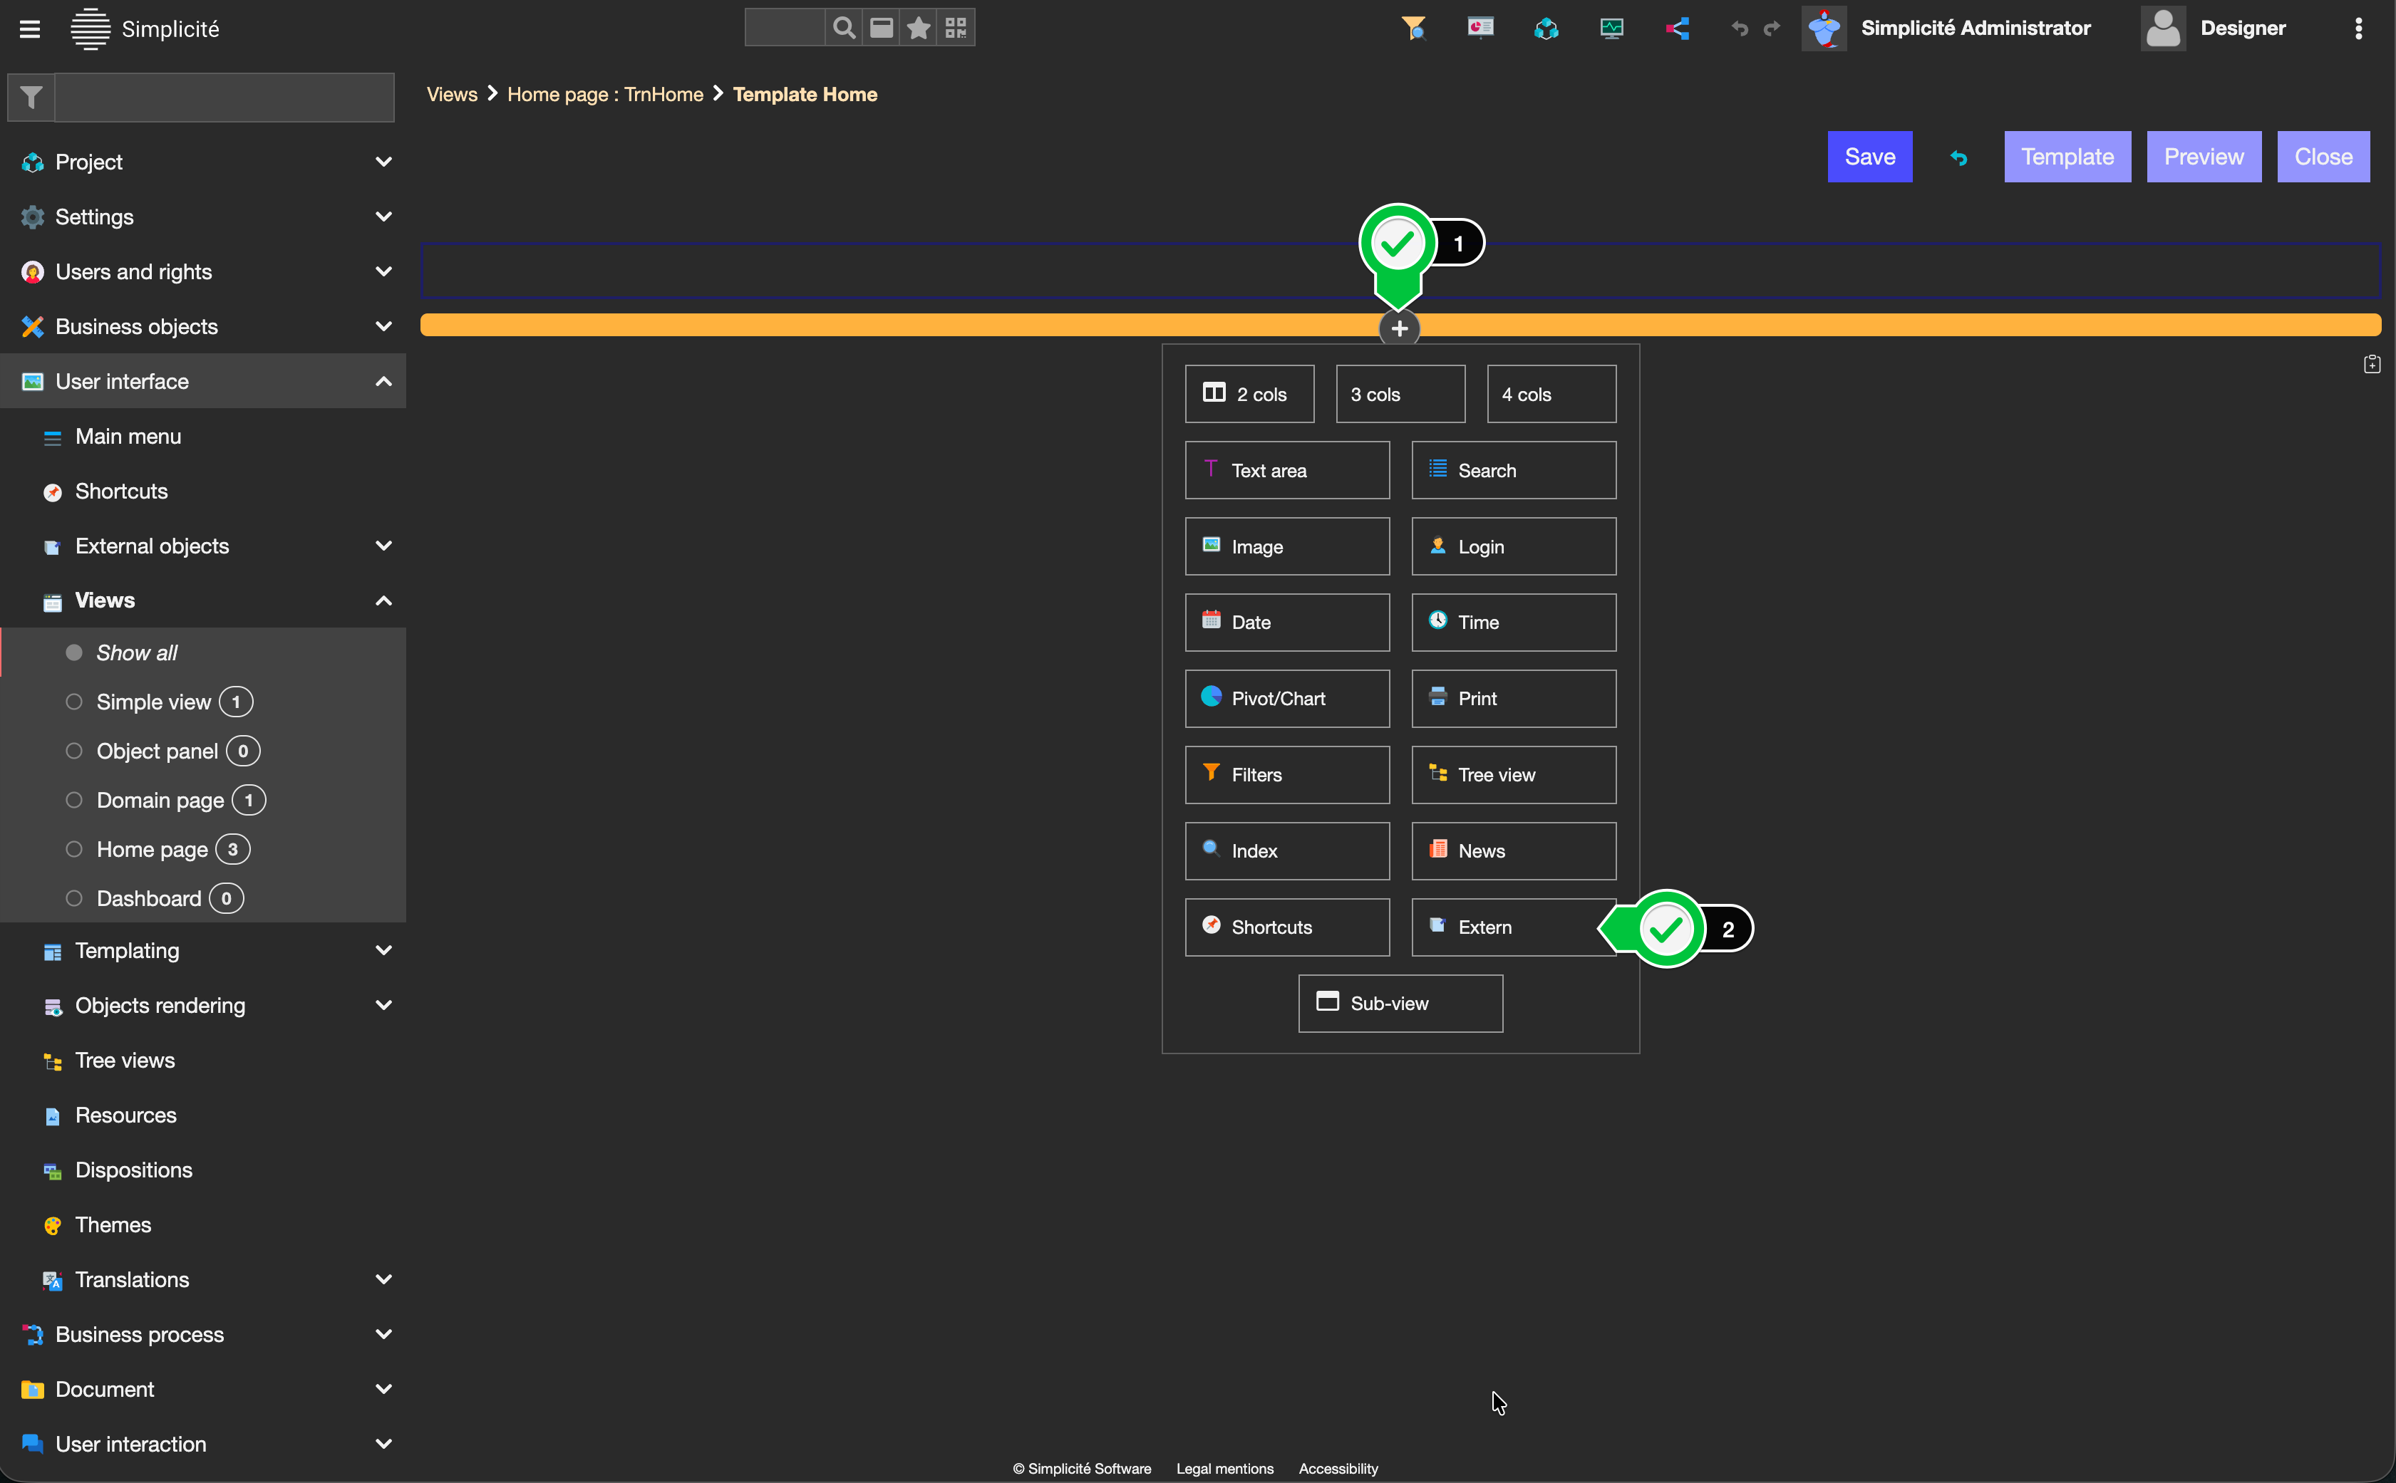Click the blue undo arrow beside Save

[x=1958, y=158]
